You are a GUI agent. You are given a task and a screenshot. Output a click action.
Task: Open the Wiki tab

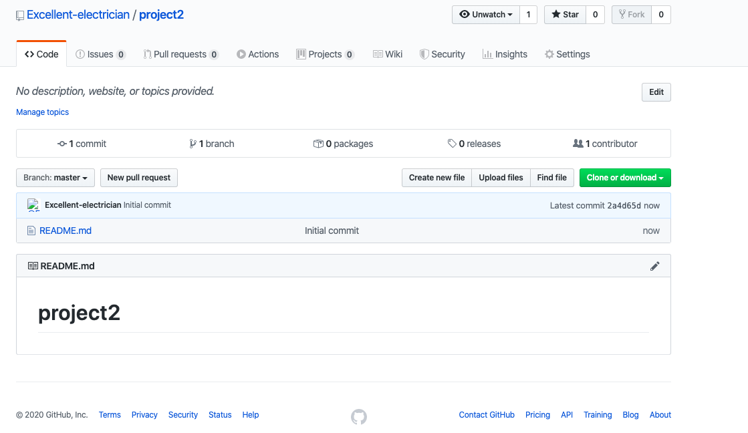pyautogui.click(x=388, y=54)
